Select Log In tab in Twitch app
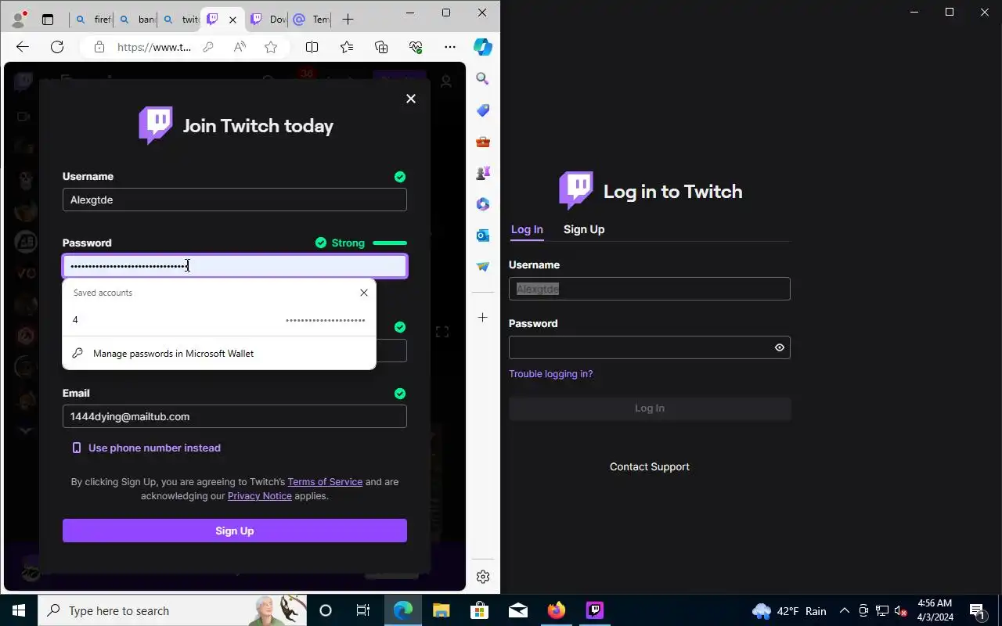This screenshot has height=626, width=1002. coord(527,229)
